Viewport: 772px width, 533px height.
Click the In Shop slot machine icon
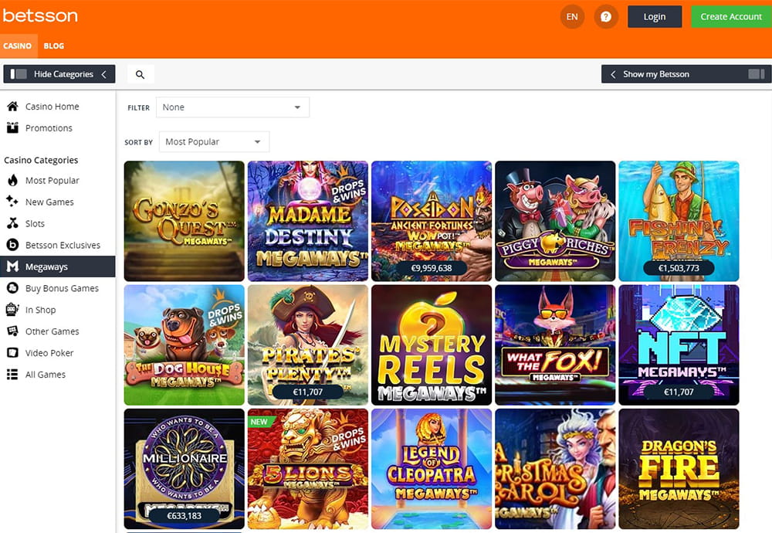12,309
